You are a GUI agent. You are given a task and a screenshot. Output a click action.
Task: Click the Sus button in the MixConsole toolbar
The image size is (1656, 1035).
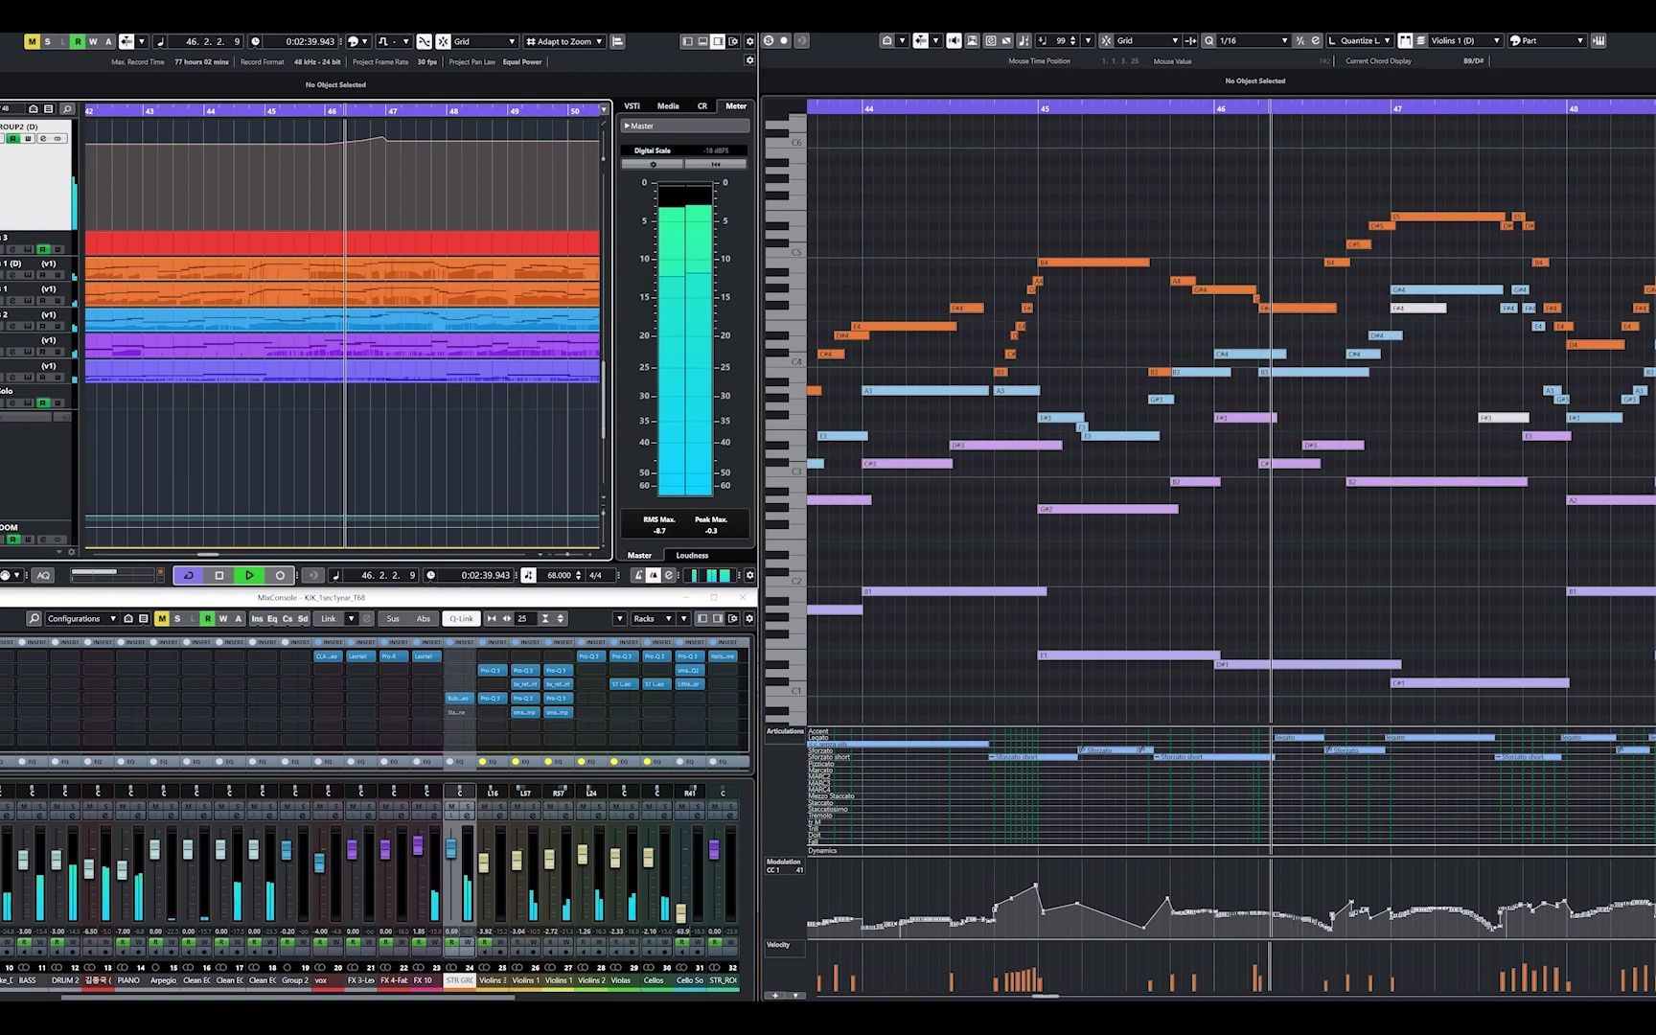point(393,618)
